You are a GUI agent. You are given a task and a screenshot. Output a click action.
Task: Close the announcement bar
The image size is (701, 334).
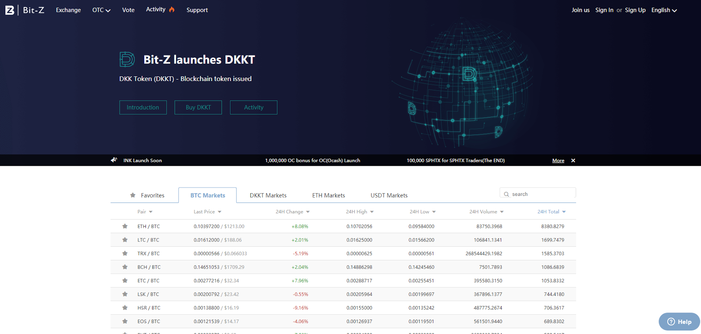click(x=573, y=160)
